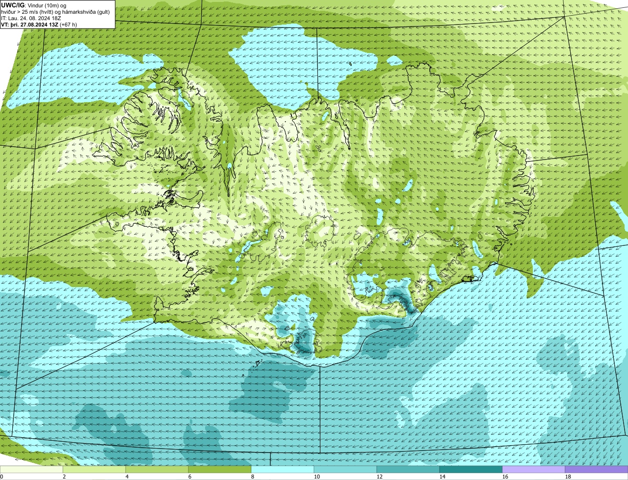This screenshot has width=628, height=480.
Task: Click the light cyan 8–10 m/s legend swatch
Action: (x=283, y=470)
